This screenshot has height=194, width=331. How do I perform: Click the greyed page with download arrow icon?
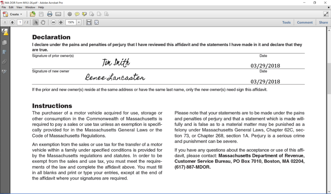click(107, 14)
